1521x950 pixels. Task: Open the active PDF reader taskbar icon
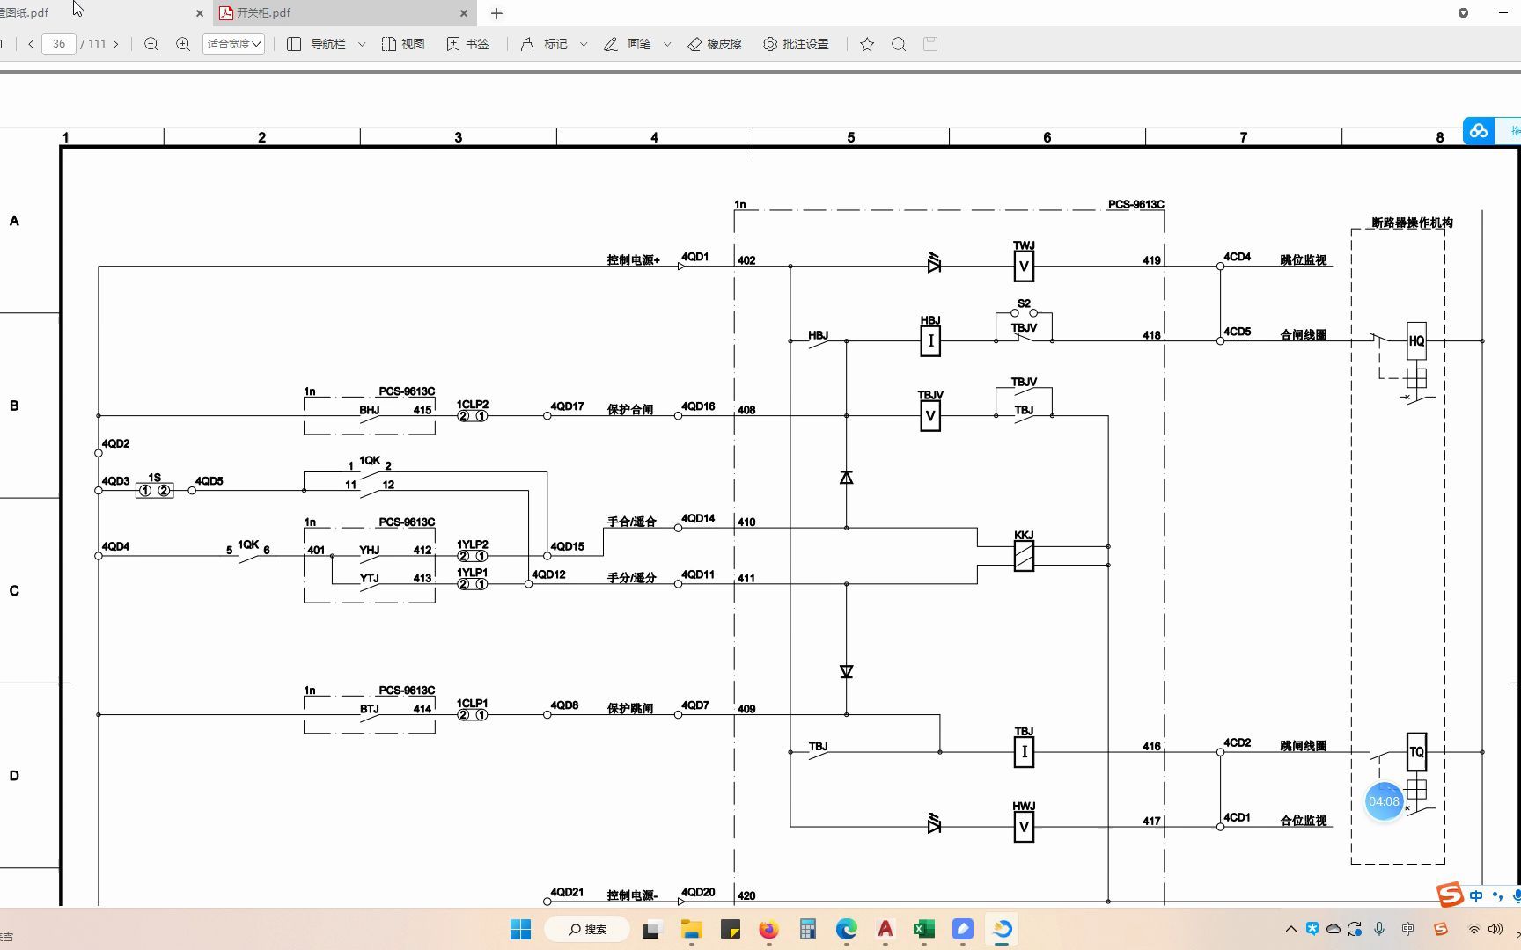[1002, 929]
